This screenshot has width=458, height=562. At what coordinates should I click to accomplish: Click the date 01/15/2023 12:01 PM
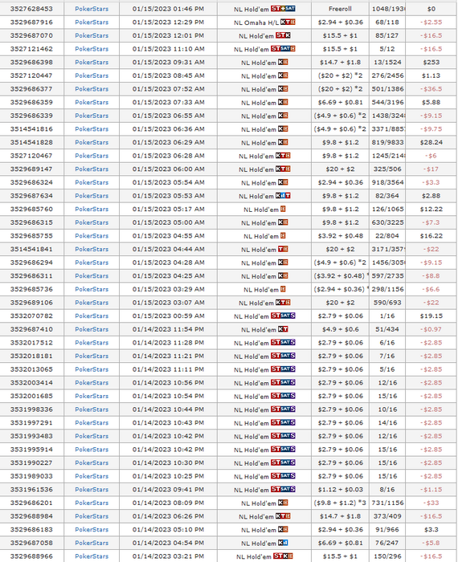(x=168, y=35)
